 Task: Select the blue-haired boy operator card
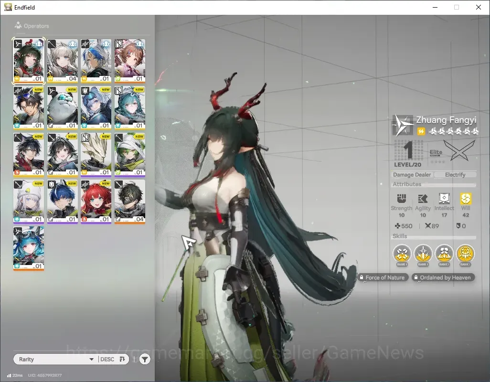coord(62,202)
